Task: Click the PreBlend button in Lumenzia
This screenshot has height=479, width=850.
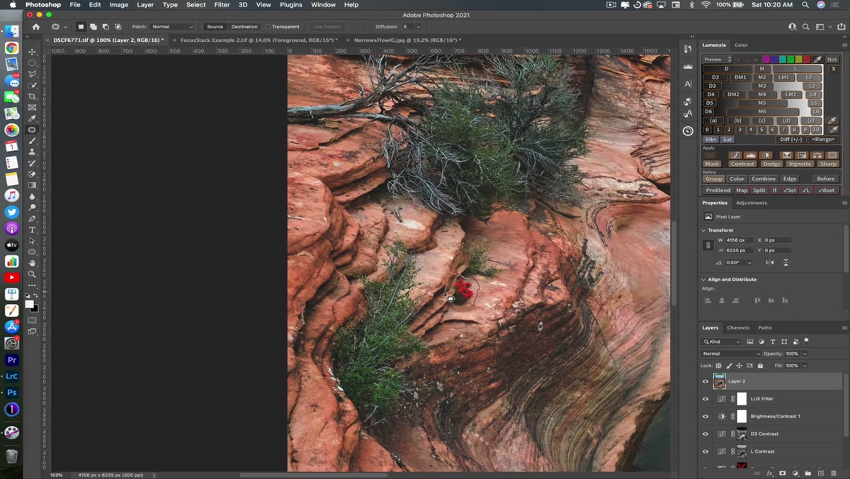Action: tap(718, 190)
